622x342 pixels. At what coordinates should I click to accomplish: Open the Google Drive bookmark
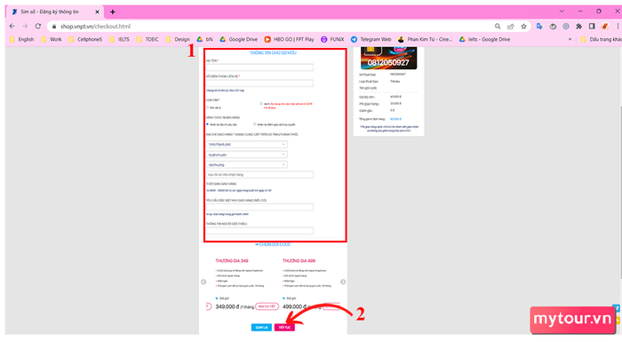239,39
